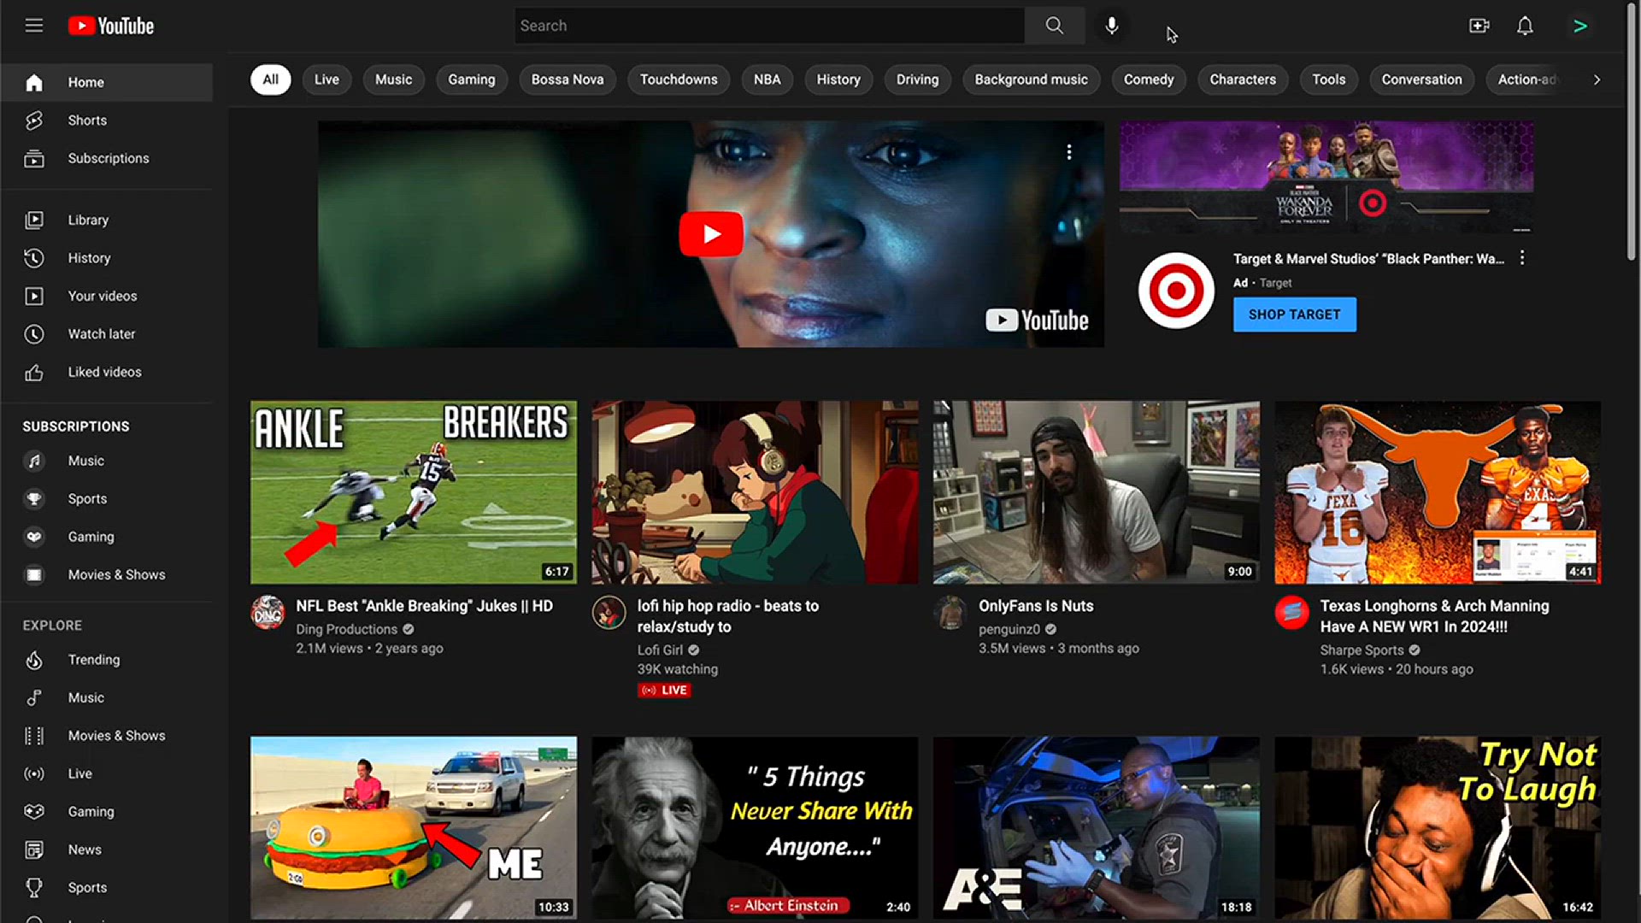This screenshot has width=1641, height=923.
Task: Open Trending in Explore
Action: (107, 660)
